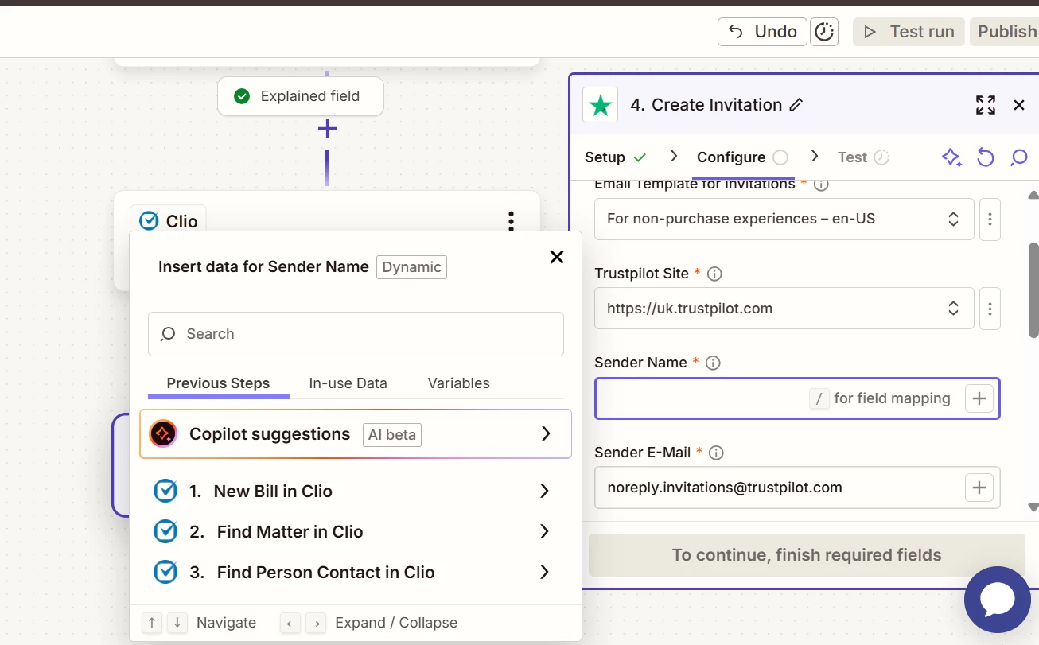Click Clio icon beside Find Person Contact
This screenshot has height=645, width=1039.
[x=165, y=573]
